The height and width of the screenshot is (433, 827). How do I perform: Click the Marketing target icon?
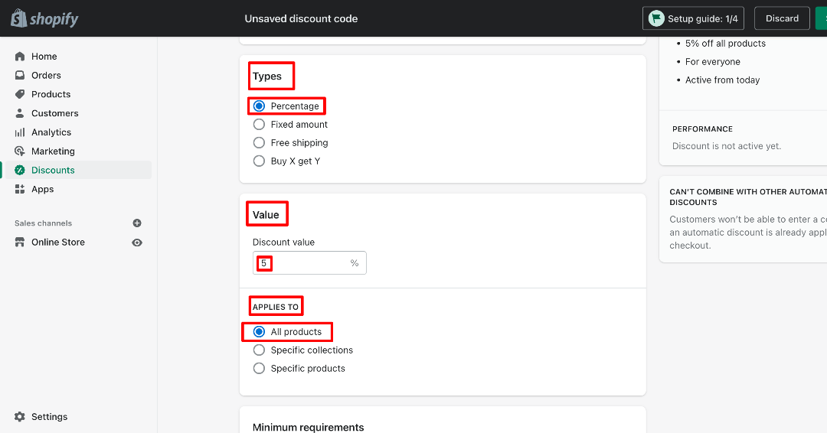click(20, 151)
